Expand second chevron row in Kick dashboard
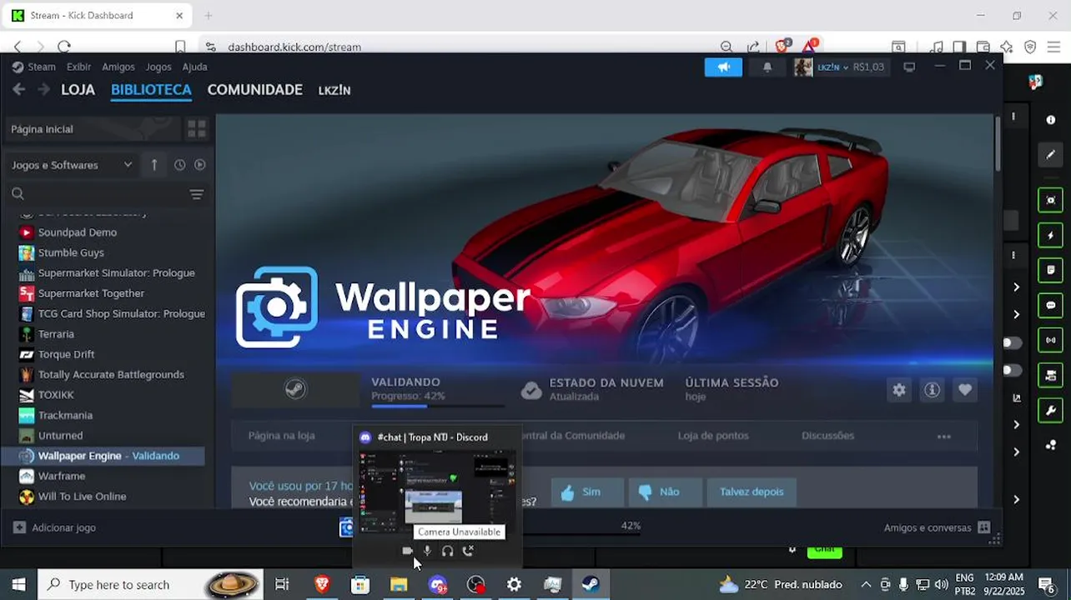The image size is (1071, 600). click(1016, 314)
